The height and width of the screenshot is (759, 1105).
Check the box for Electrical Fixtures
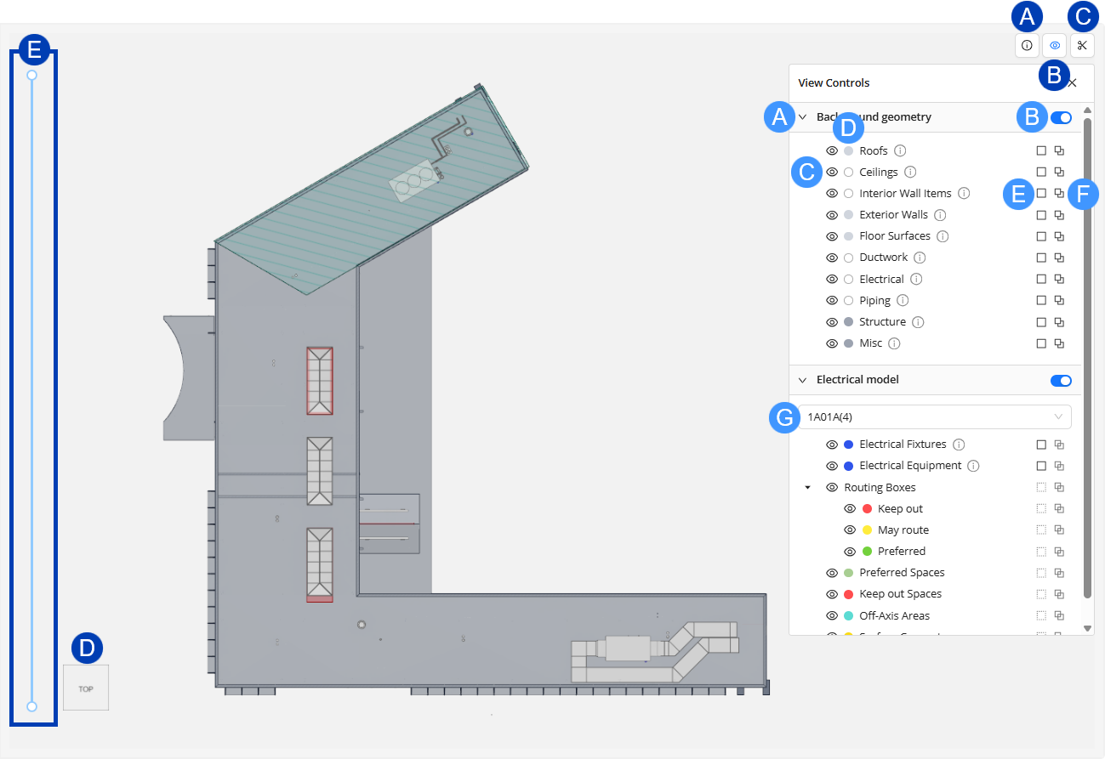1041,445
